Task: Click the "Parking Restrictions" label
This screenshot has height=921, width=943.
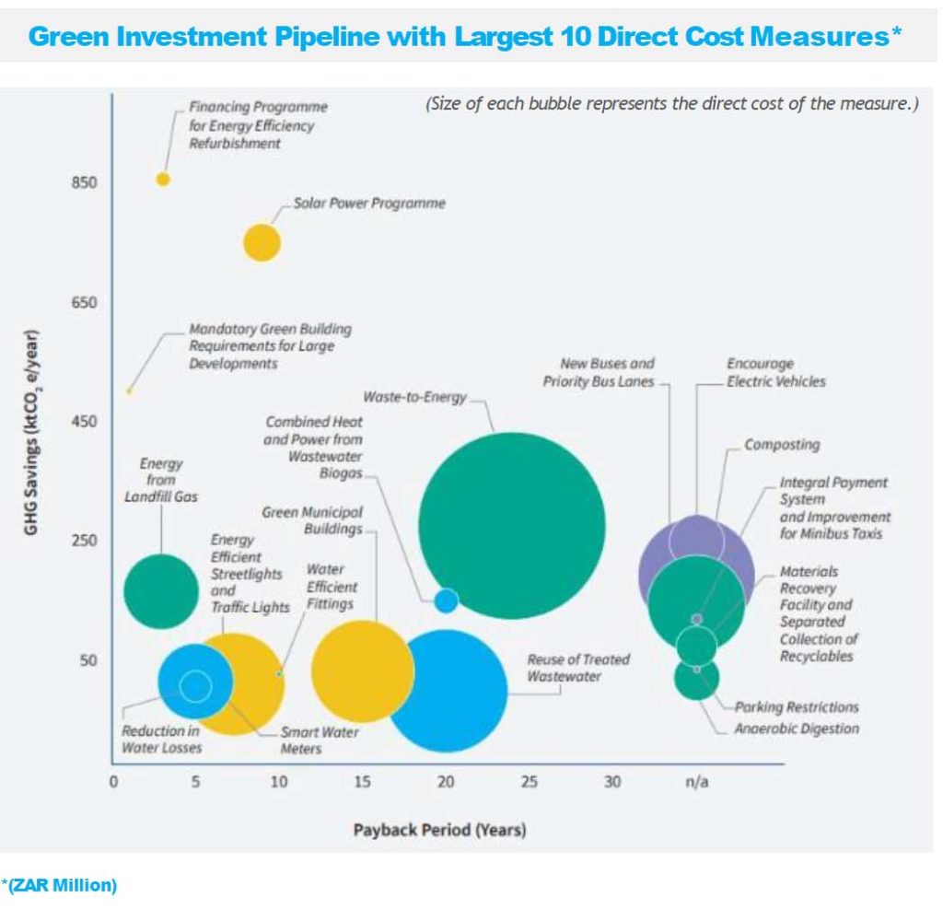Action: (x=797, y=706)
